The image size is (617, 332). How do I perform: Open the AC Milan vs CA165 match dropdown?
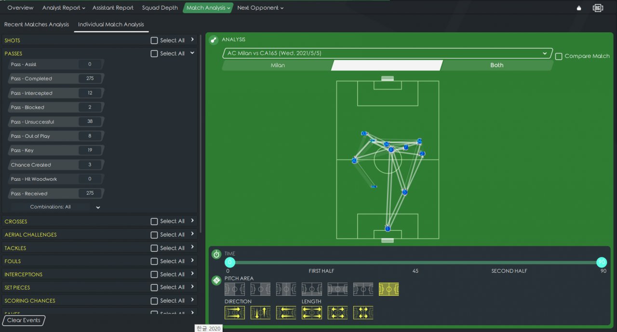(x=388, y=53)
